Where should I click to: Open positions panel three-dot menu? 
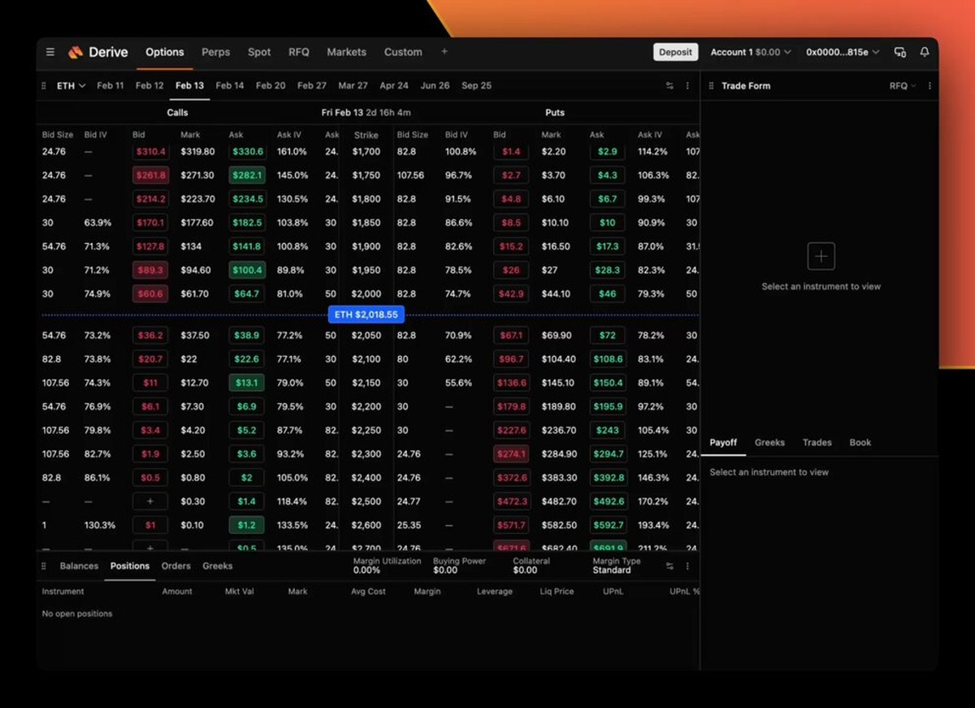coord(687,566)
